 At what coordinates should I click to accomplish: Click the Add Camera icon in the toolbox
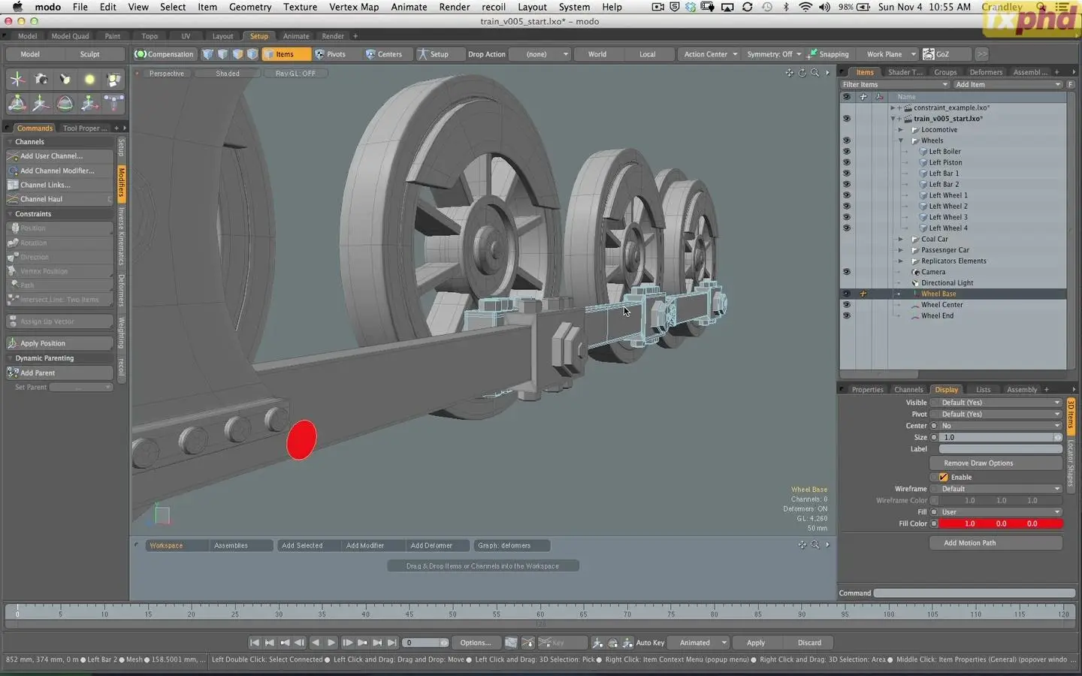tap(41, 79)
